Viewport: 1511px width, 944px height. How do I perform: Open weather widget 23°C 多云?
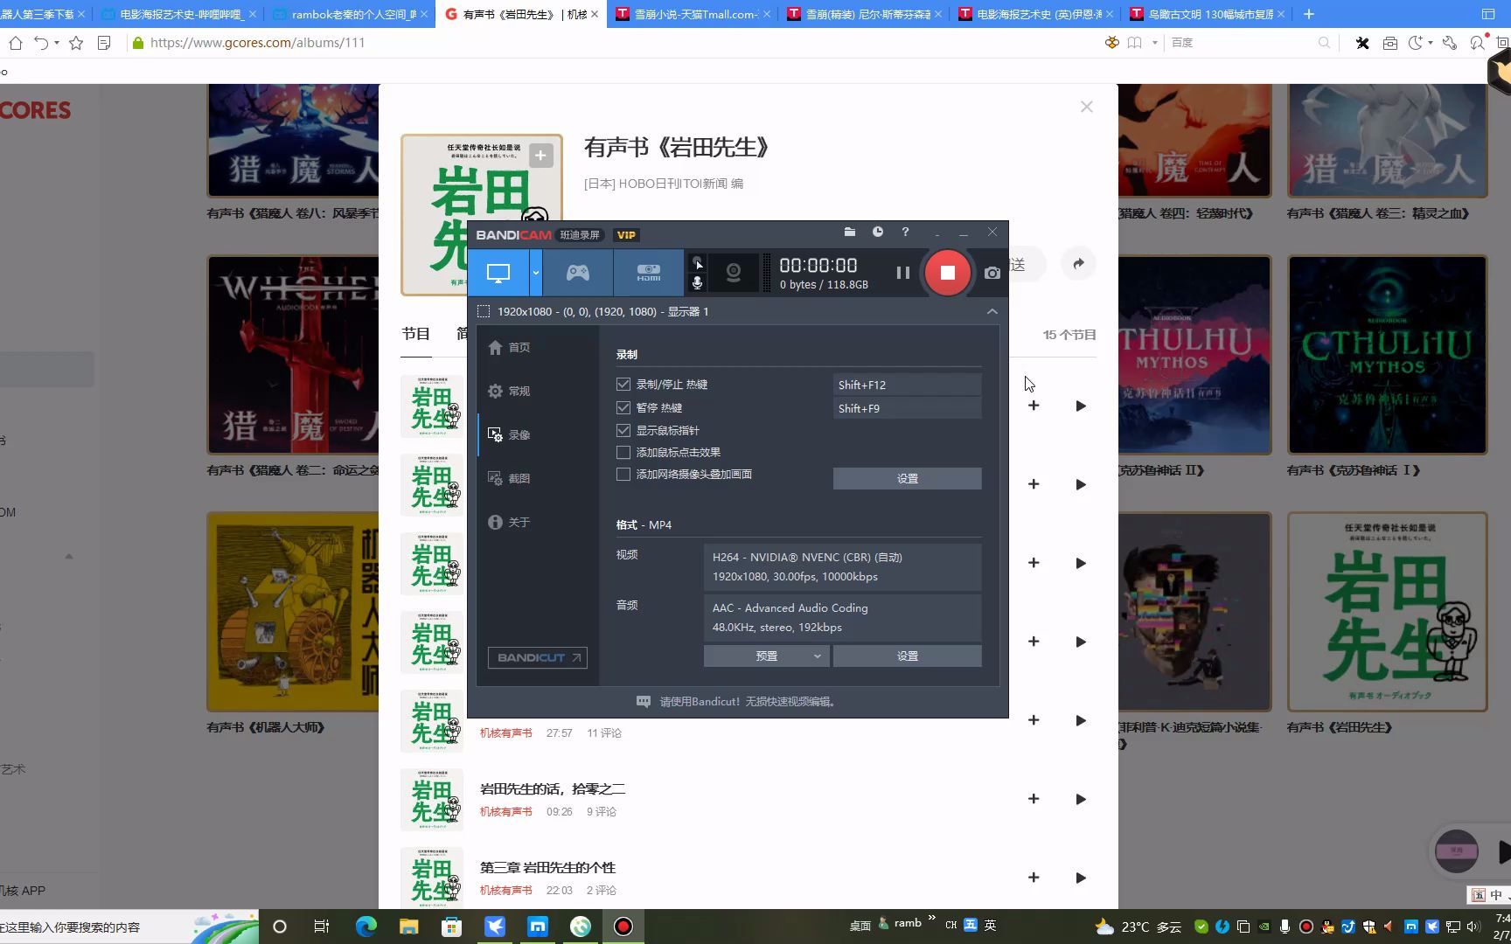tap(1137, 927)
